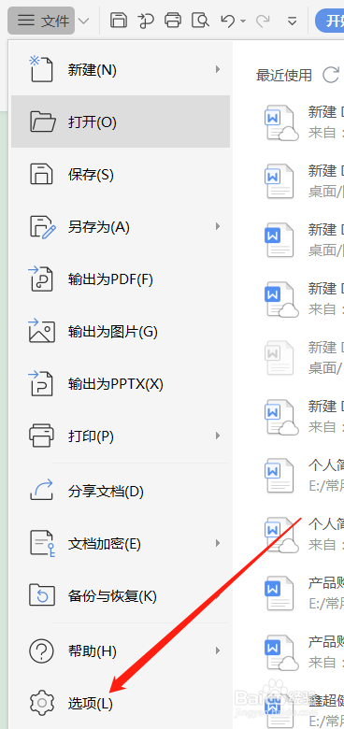The width and height of the screenshot is (344, 729).
Task: Click the print preview toolbar icon
Action: (x=200, y=21)
